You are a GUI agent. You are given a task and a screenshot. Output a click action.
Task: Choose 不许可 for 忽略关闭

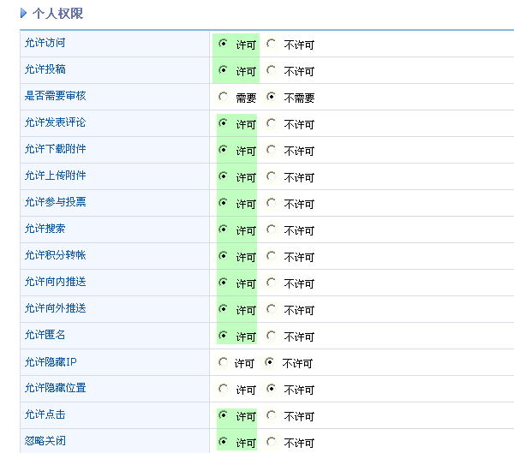(272, 441)
